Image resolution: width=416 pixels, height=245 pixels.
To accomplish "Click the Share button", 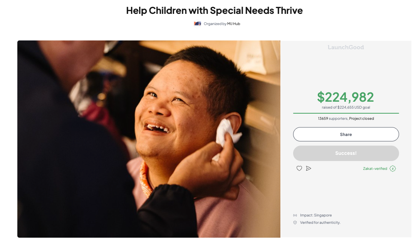I will point(346,134).
